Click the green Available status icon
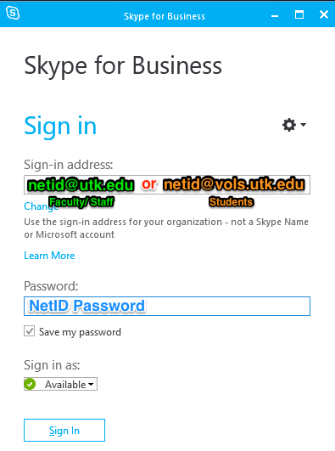335x451 pixels. tap(30, 384)
